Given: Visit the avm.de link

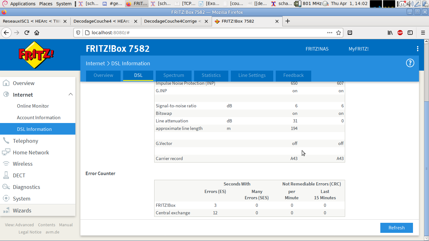Looking at the screenshot, I should coord(52,232).
